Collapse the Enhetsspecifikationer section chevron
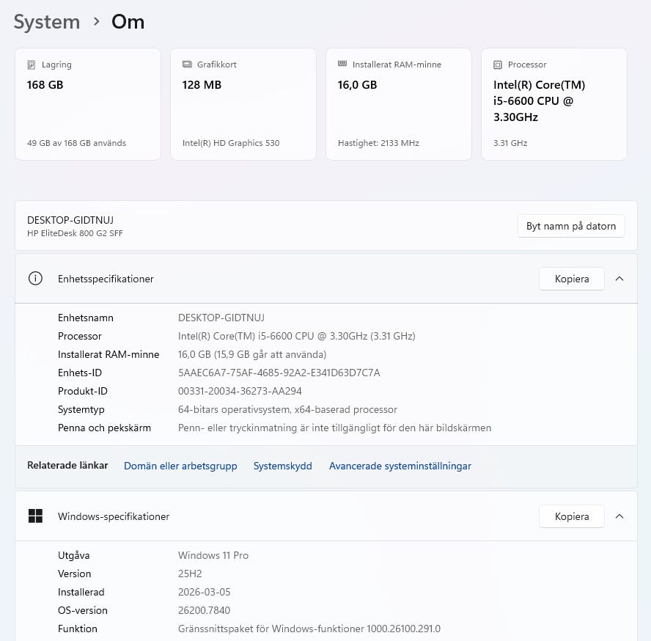The height and width of the screenshot is (641, 651). [619, 279]
